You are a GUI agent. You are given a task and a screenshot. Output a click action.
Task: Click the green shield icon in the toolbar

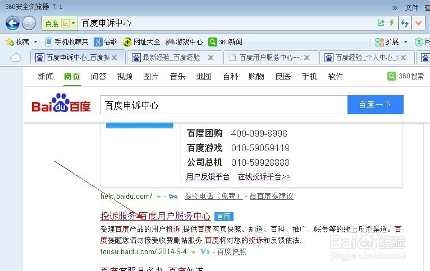(x=418, y=42)
